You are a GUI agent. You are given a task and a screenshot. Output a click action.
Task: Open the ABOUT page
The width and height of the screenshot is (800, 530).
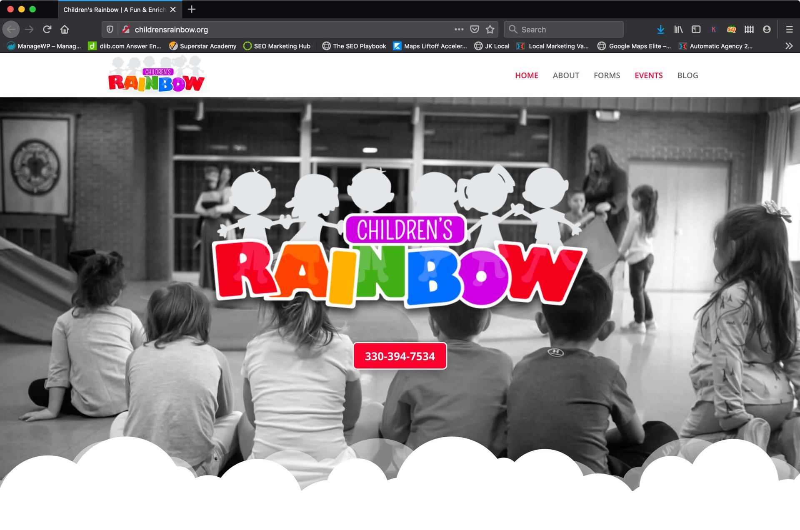pos(566,75)
